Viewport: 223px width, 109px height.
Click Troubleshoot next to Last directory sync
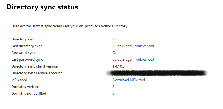(x=144, y=46)
